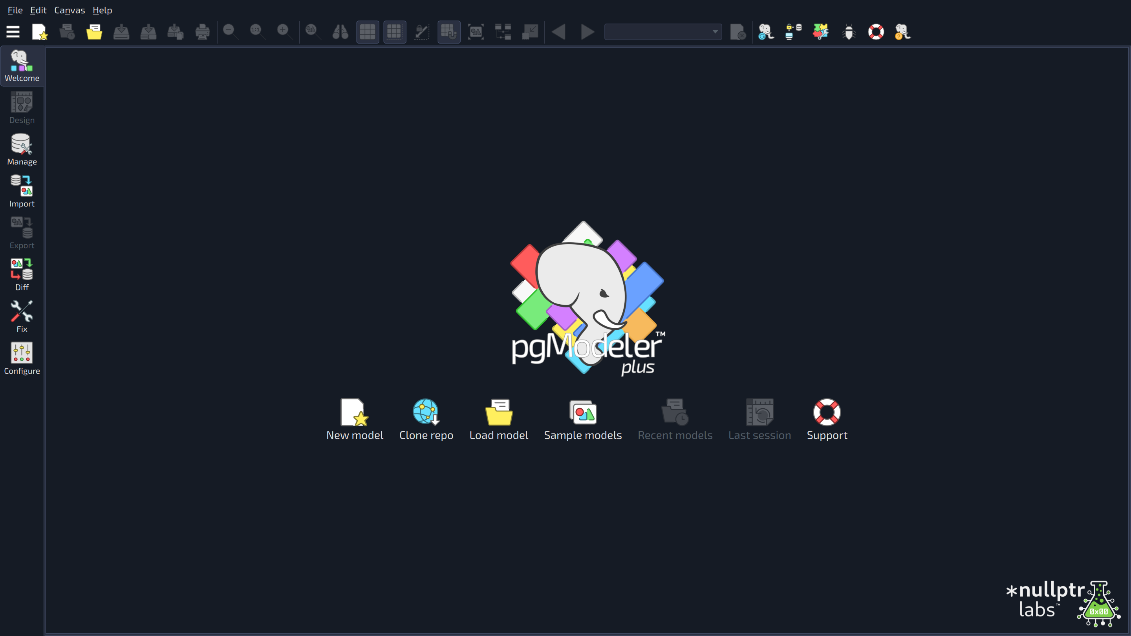Toggle the compact view arrow-corner icon
1131x636 pixels.
coord(531,31)
